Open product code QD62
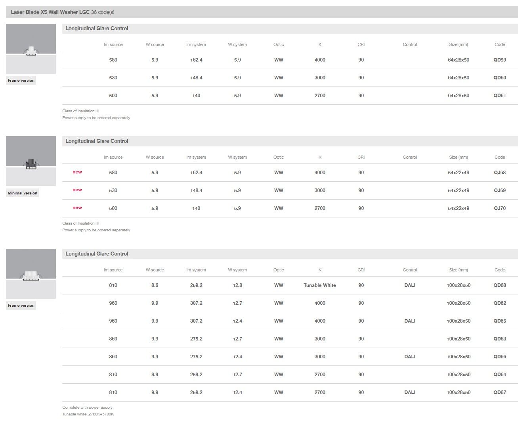Screen dimensions: 518x421 click(x=499, y=303)
